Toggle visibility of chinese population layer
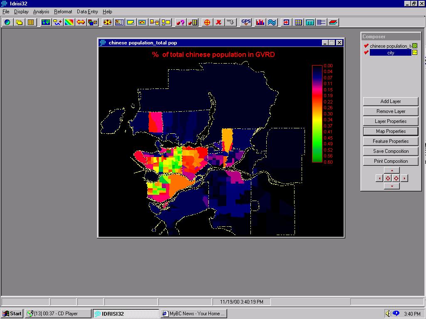Screen dimensions: 426x319 coord(366,46)
